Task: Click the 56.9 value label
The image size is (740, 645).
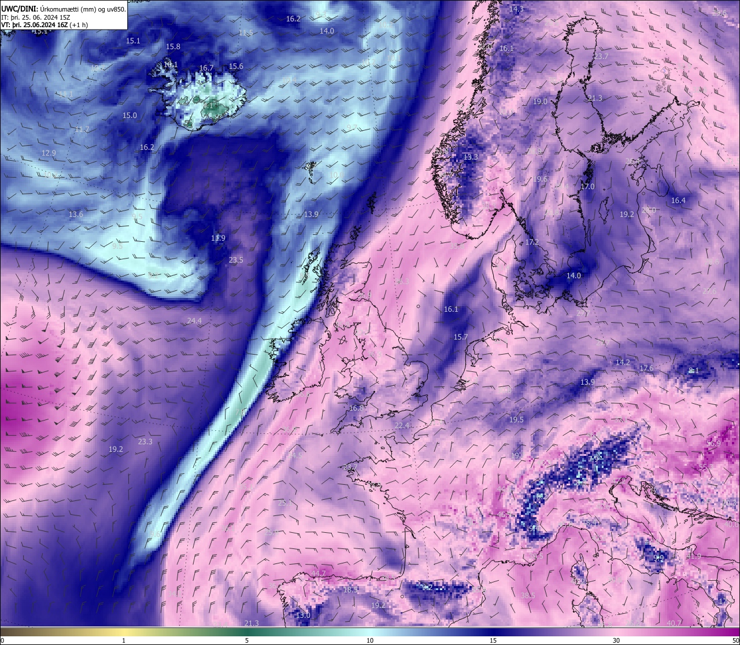Action: click(x=713, y=444)
